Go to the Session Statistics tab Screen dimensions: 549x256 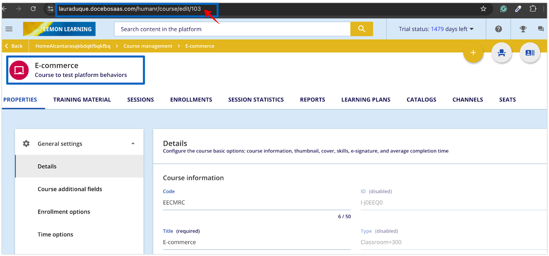256,100
